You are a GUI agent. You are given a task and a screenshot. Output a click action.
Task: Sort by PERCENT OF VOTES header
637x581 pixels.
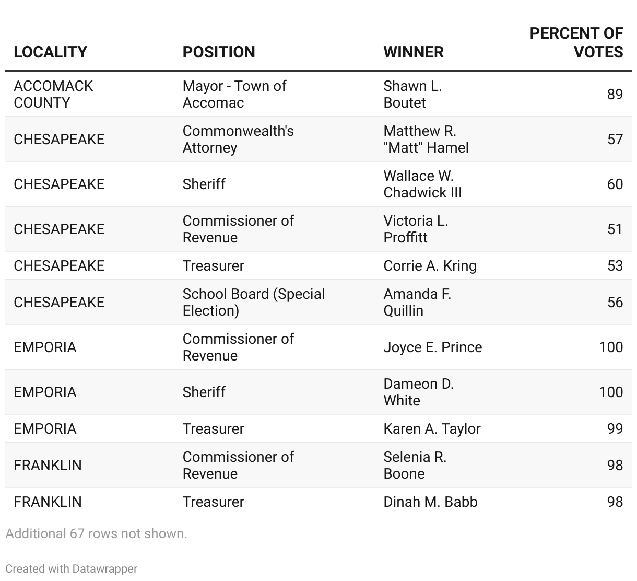(x=576, y=42)
